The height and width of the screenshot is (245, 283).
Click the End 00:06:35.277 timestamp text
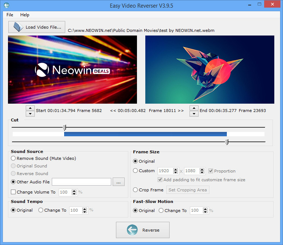[218, 111]
